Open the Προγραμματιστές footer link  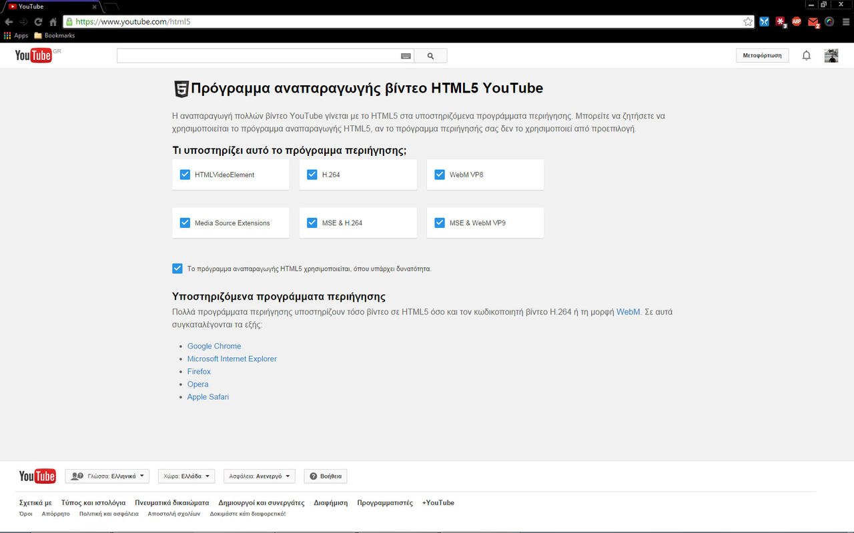pos(385,503)
